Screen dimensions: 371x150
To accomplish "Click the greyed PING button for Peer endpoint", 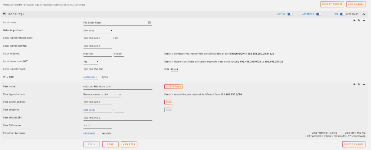I will 169,110.
